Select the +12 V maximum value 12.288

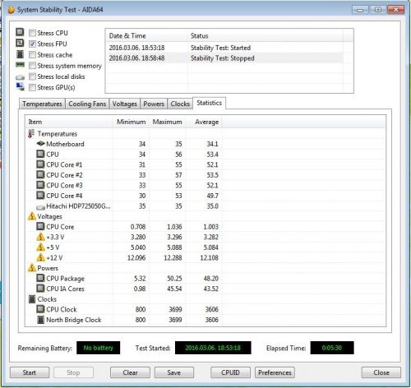point(173,257)
